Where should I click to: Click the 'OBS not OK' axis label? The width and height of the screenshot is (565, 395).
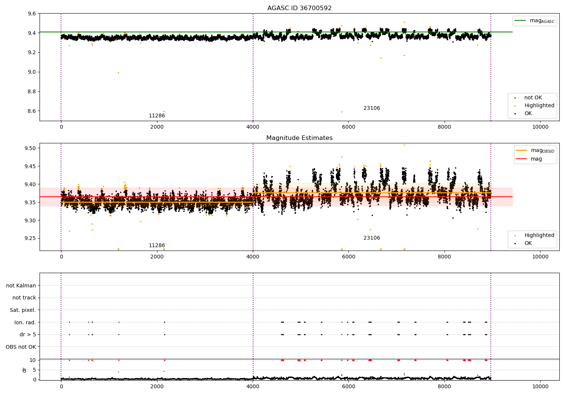point(21,347)
